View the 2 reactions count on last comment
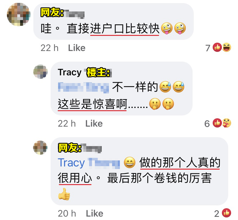The height and width of the screenshot is (220, 238). pyautogui.click(x=217, y=214)
